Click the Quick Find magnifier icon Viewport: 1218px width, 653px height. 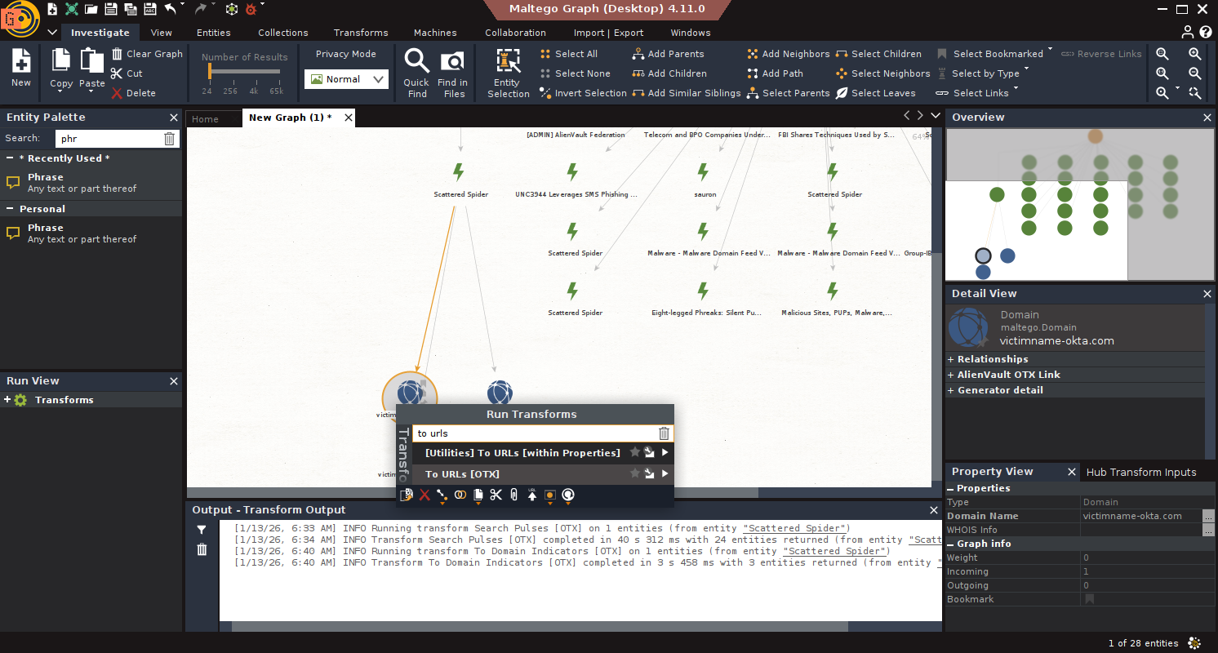pos(416,62)
